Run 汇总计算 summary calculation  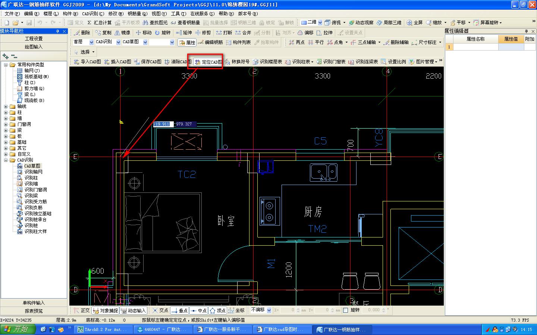tap(99, 23)
